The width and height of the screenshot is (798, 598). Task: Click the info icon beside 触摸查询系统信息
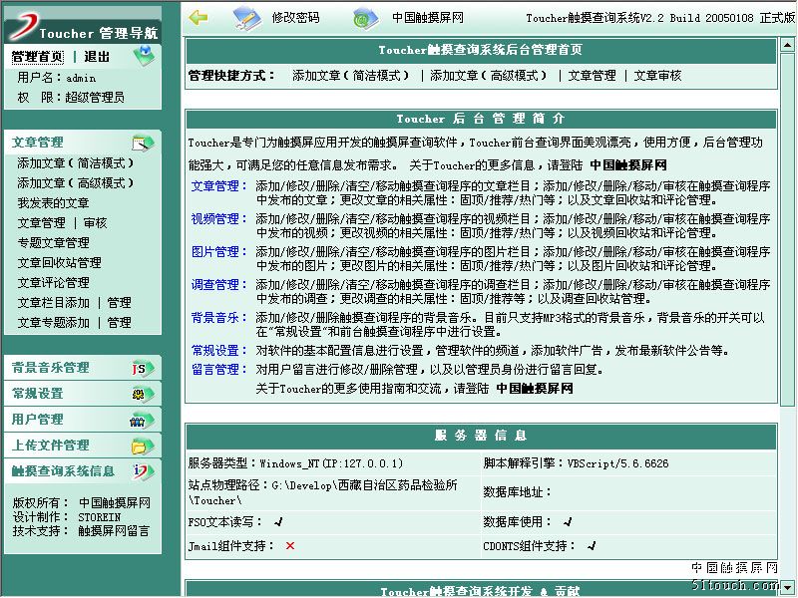[143, 471]
